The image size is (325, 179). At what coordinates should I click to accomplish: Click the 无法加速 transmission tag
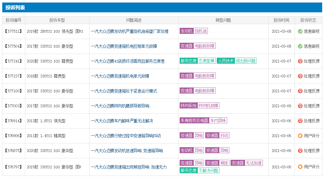point(254,163)
